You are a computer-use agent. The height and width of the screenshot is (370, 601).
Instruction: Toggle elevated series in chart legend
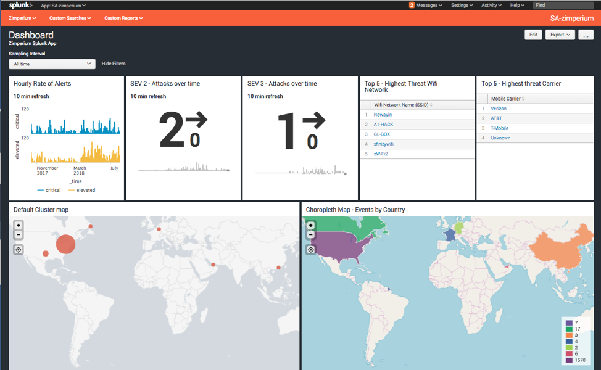[x=81, y=190]
